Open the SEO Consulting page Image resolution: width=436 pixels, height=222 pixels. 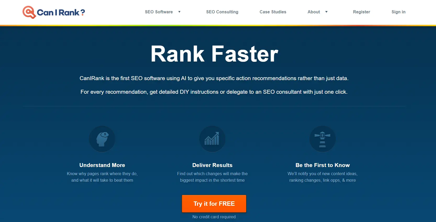(222, 12)
